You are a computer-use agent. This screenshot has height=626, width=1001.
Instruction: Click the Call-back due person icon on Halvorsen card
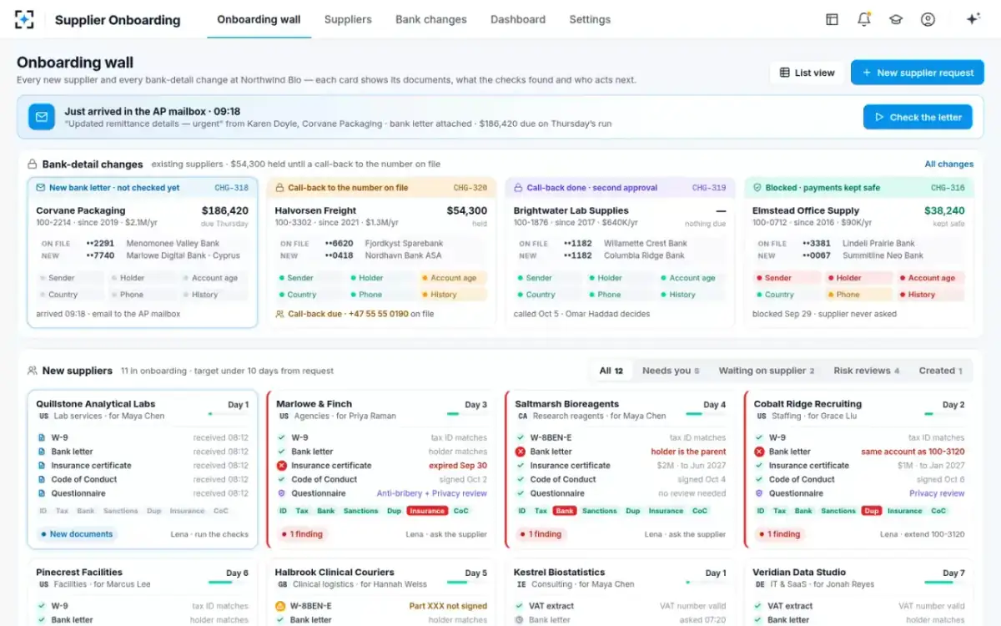(280, 315)
